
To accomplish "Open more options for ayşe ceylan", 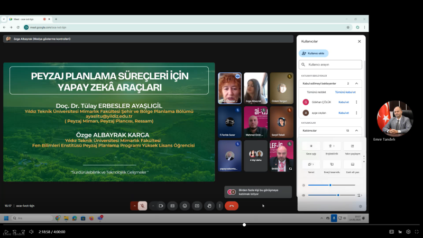I will tap(356, 113).
